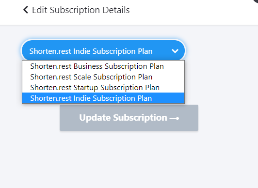Close the plan list via the selector arrow
258x188 pixels.
coord(175,51)
